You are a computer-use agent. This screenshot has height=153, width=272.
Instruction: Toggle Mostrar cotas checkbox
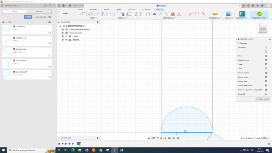click(x=266, y=81)
